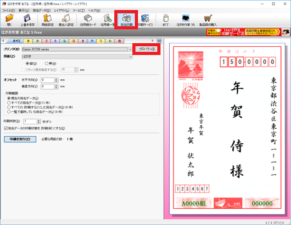The image size is (291, 225).
Task: Increase the 印刷枚数 copies stepper
Action: (x=39, y=121)
